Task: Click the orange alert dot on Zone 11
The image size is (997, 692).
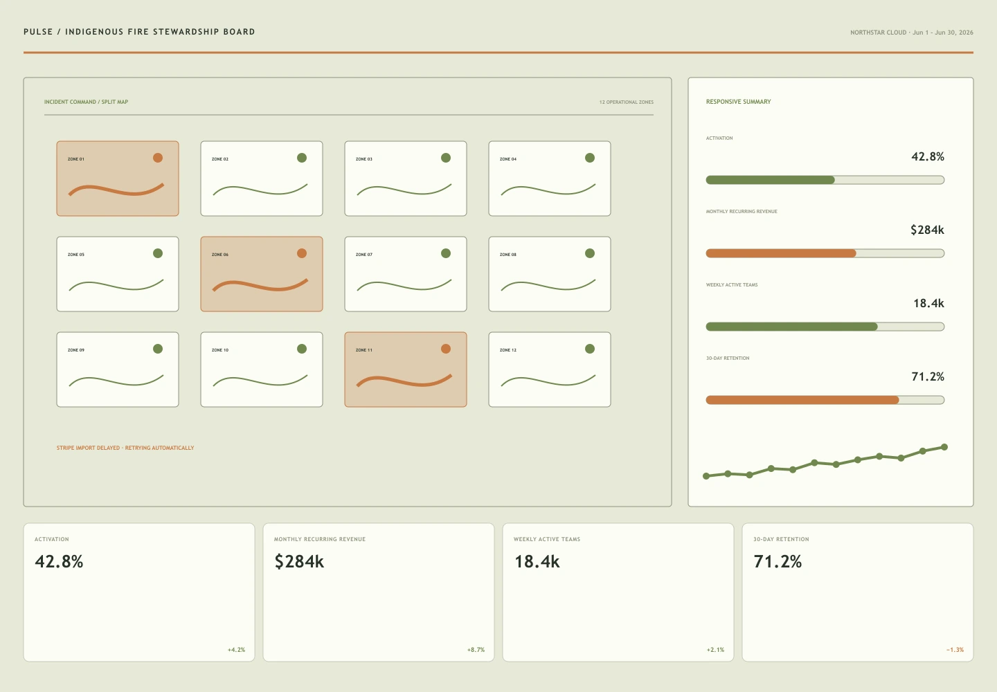Action: pos(446,349)
